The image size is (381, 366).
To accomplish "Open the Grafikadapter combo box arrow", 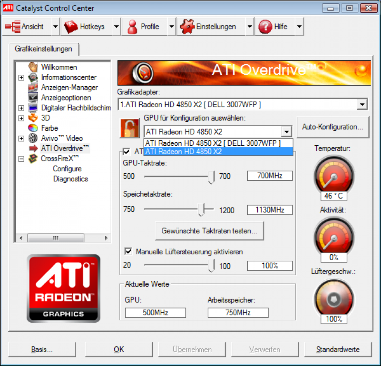I will pos(362,105).
